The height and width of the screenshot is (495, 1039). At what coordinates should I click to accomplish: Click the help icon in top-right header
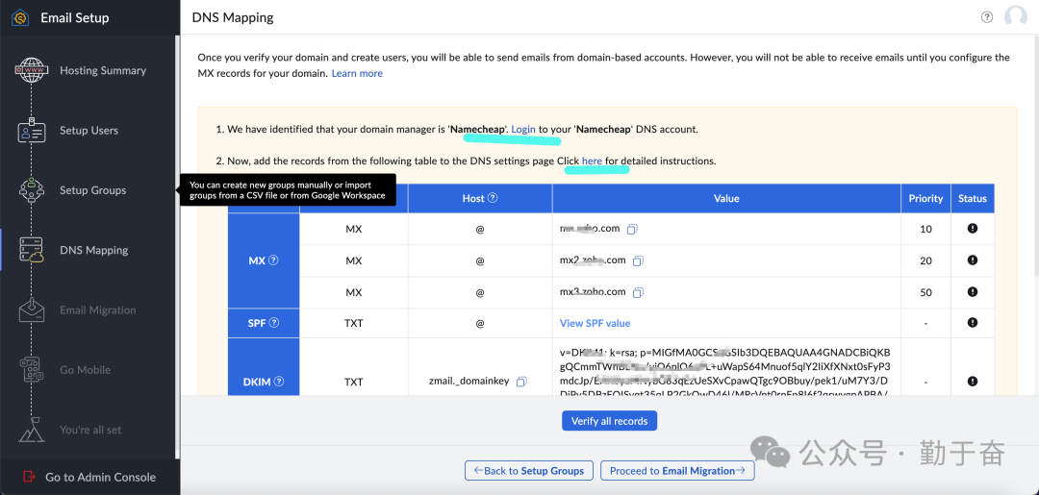pos(986,17)
